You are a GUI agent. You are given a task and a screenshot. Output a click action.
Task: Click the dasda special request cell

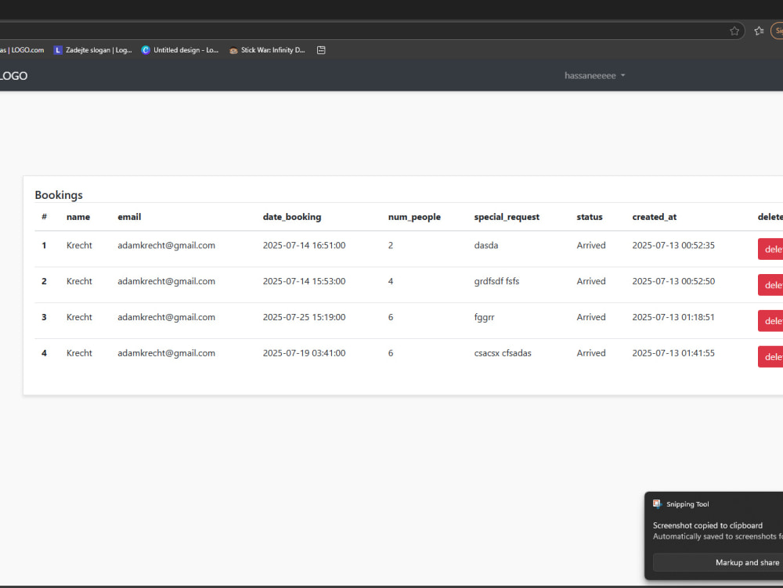[486, 246]
